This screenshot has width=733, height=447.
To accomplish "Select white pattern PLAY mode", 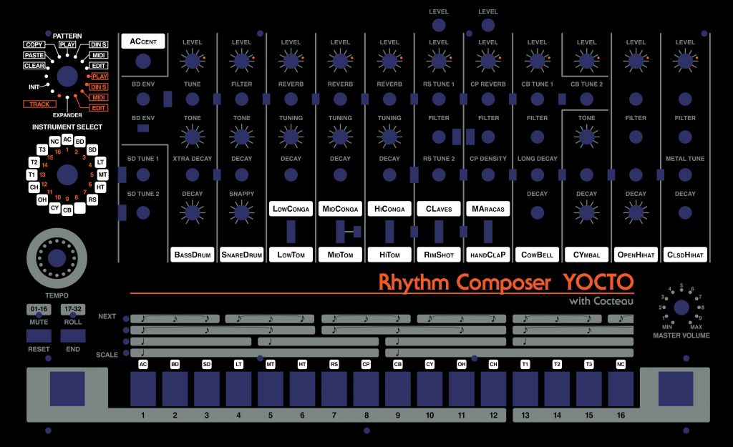I will click(67, 44).
